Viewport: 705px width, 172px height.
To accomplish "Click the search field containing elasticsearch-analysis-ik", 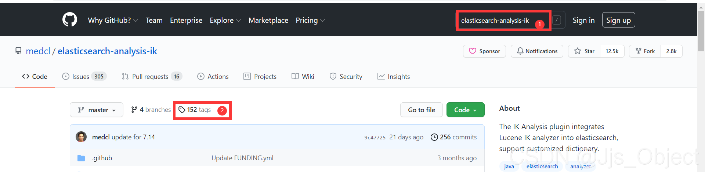I will 495,21.
